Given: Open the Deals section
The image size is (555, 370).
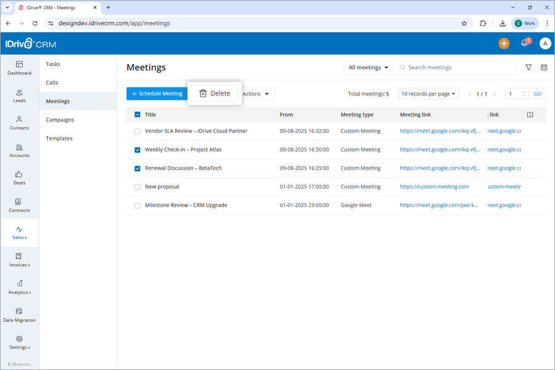Looking at the screenshot, I should click(19, 178).
